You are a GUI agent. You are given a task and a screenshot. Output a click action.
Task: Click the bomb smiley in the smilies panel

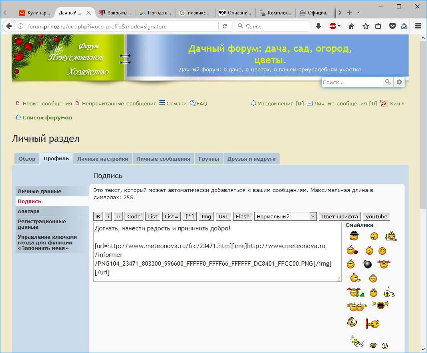tap(367, 264)
